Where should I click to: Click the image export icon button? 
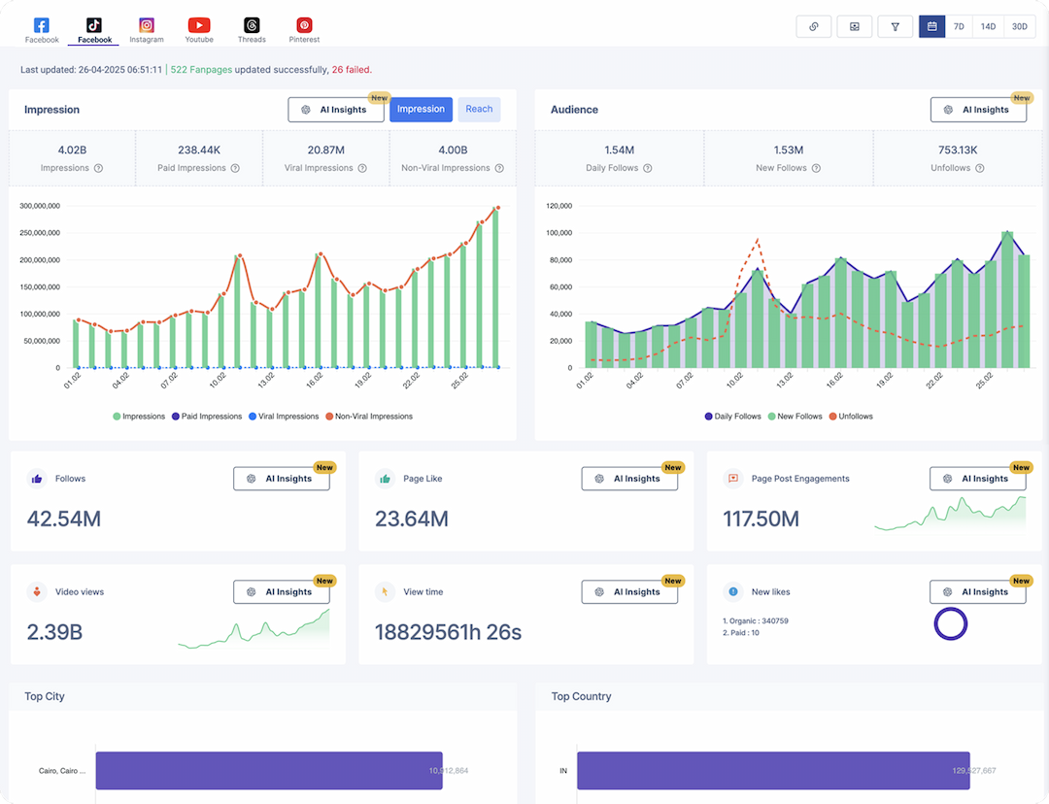(855, 27)
